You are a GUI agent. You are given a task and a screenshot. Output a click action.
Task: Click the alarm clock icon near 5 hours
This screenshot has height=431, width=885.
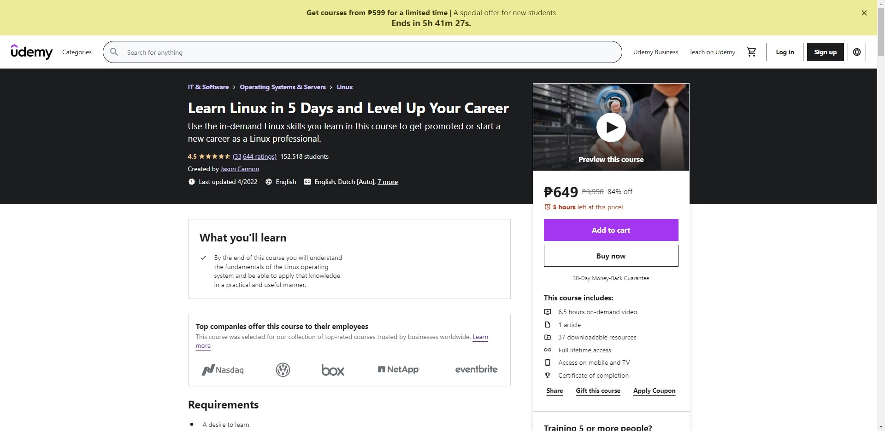(x=547, y=207)
